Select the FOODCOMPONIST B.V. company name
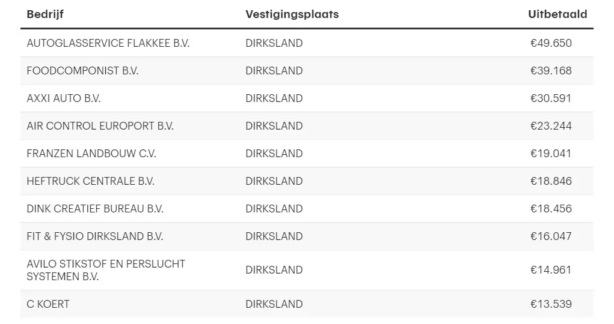This screenshot has height=324, width=614. pyautogui.click(x=82, y=71)
